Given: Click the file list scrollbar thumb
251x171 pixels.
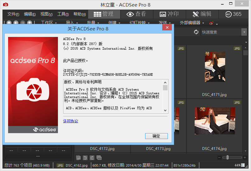Looking at the screenshot, I should tap(246, 53).
